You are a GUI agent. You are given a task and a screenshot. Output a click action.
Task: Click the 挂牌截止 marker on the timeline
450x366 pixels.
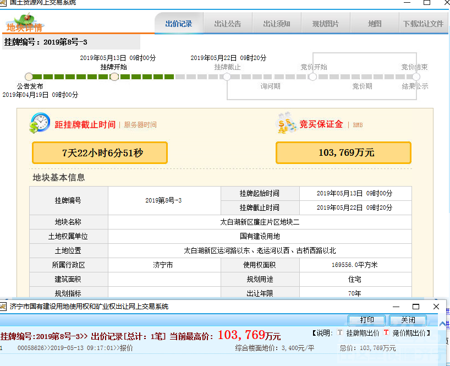227,77
